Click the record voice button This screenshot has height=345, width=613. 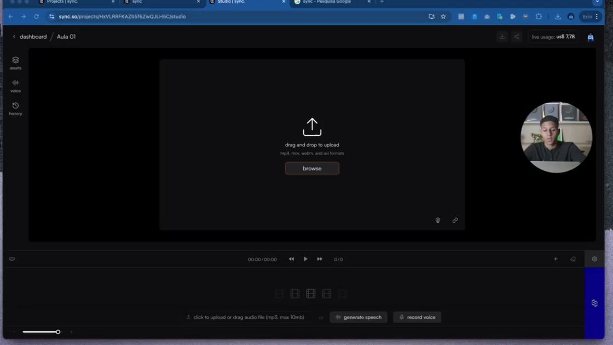(417, 317)
